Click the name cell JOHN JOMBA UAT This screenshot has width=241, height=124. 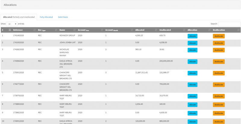[67, 42]
